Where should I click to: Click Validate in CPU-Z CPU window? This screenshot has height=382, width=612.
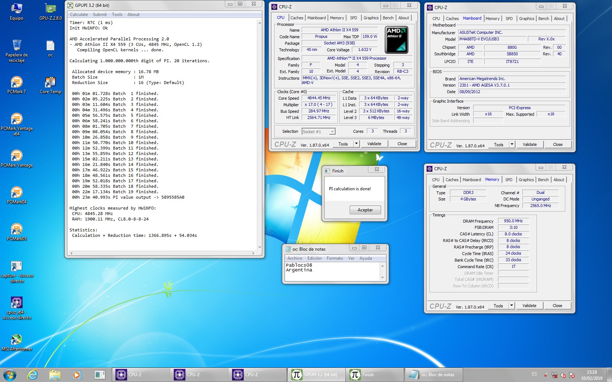tap(374, 144)
